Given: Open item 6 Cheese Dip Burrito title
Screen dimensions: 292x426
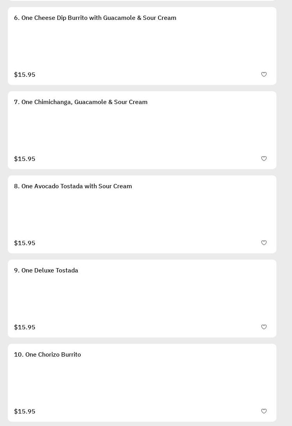Looking at the screenshot, I should click(95, 18).
